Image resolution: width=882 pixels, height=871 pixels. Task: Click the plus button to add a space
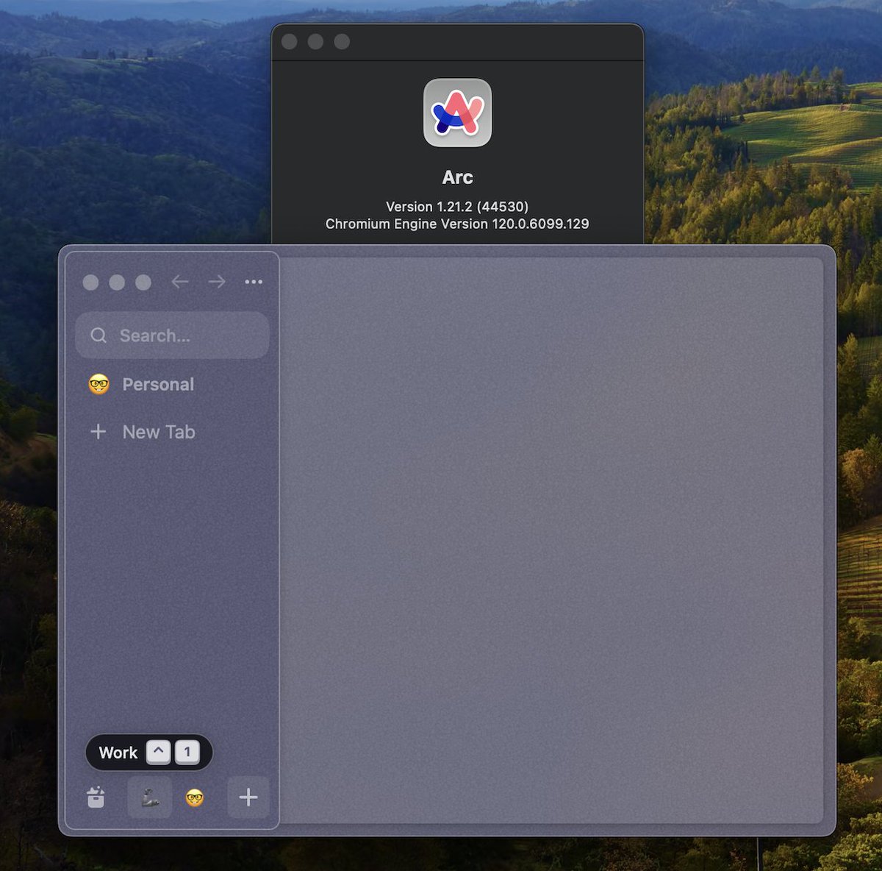tap(248, 797)
